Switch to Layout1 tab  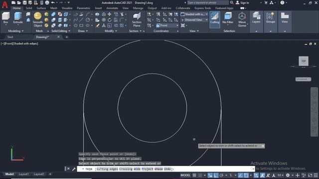pyautogui.click(x=23, y=174)
